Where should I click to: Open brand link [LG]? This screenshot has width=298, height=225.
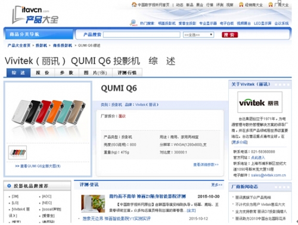pos(15,203)
